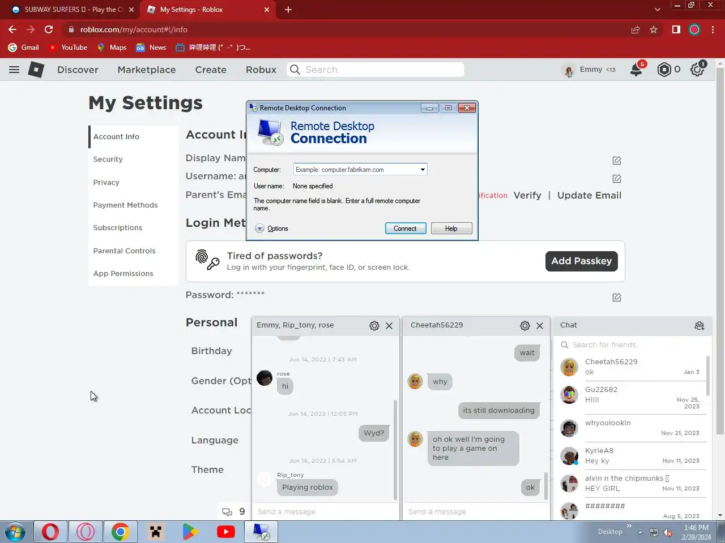Edit the Username pencil icon
Screen dimensions: 725x543
click(617, 179)
